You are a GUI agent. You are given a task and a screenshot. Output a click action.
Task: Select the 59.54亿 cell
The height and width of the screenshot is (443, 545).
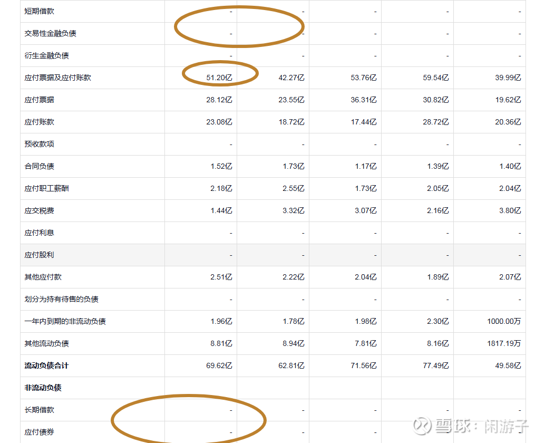pos(436,78)
